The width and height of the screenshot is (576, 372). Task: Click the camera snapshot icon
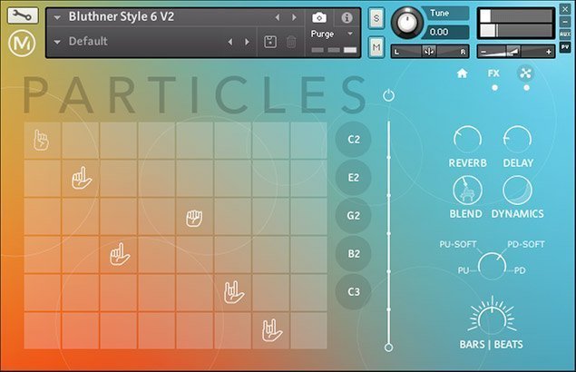(x=318, y=17)
